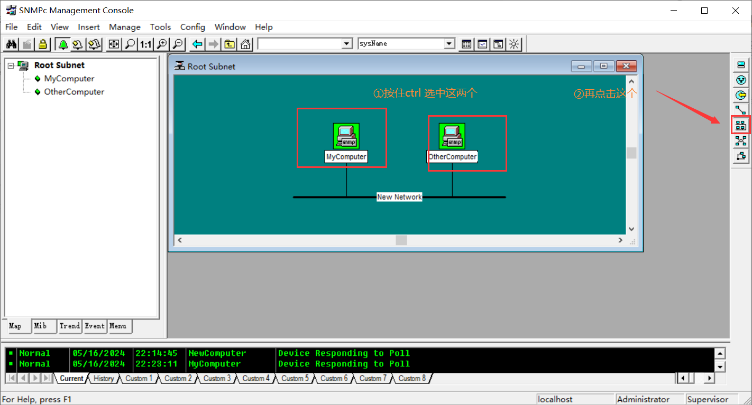The width and height of the screenshot is (752, 405).
Task: Select the OtherComputer device icon on the map
Action: click(x=452, y=136)
